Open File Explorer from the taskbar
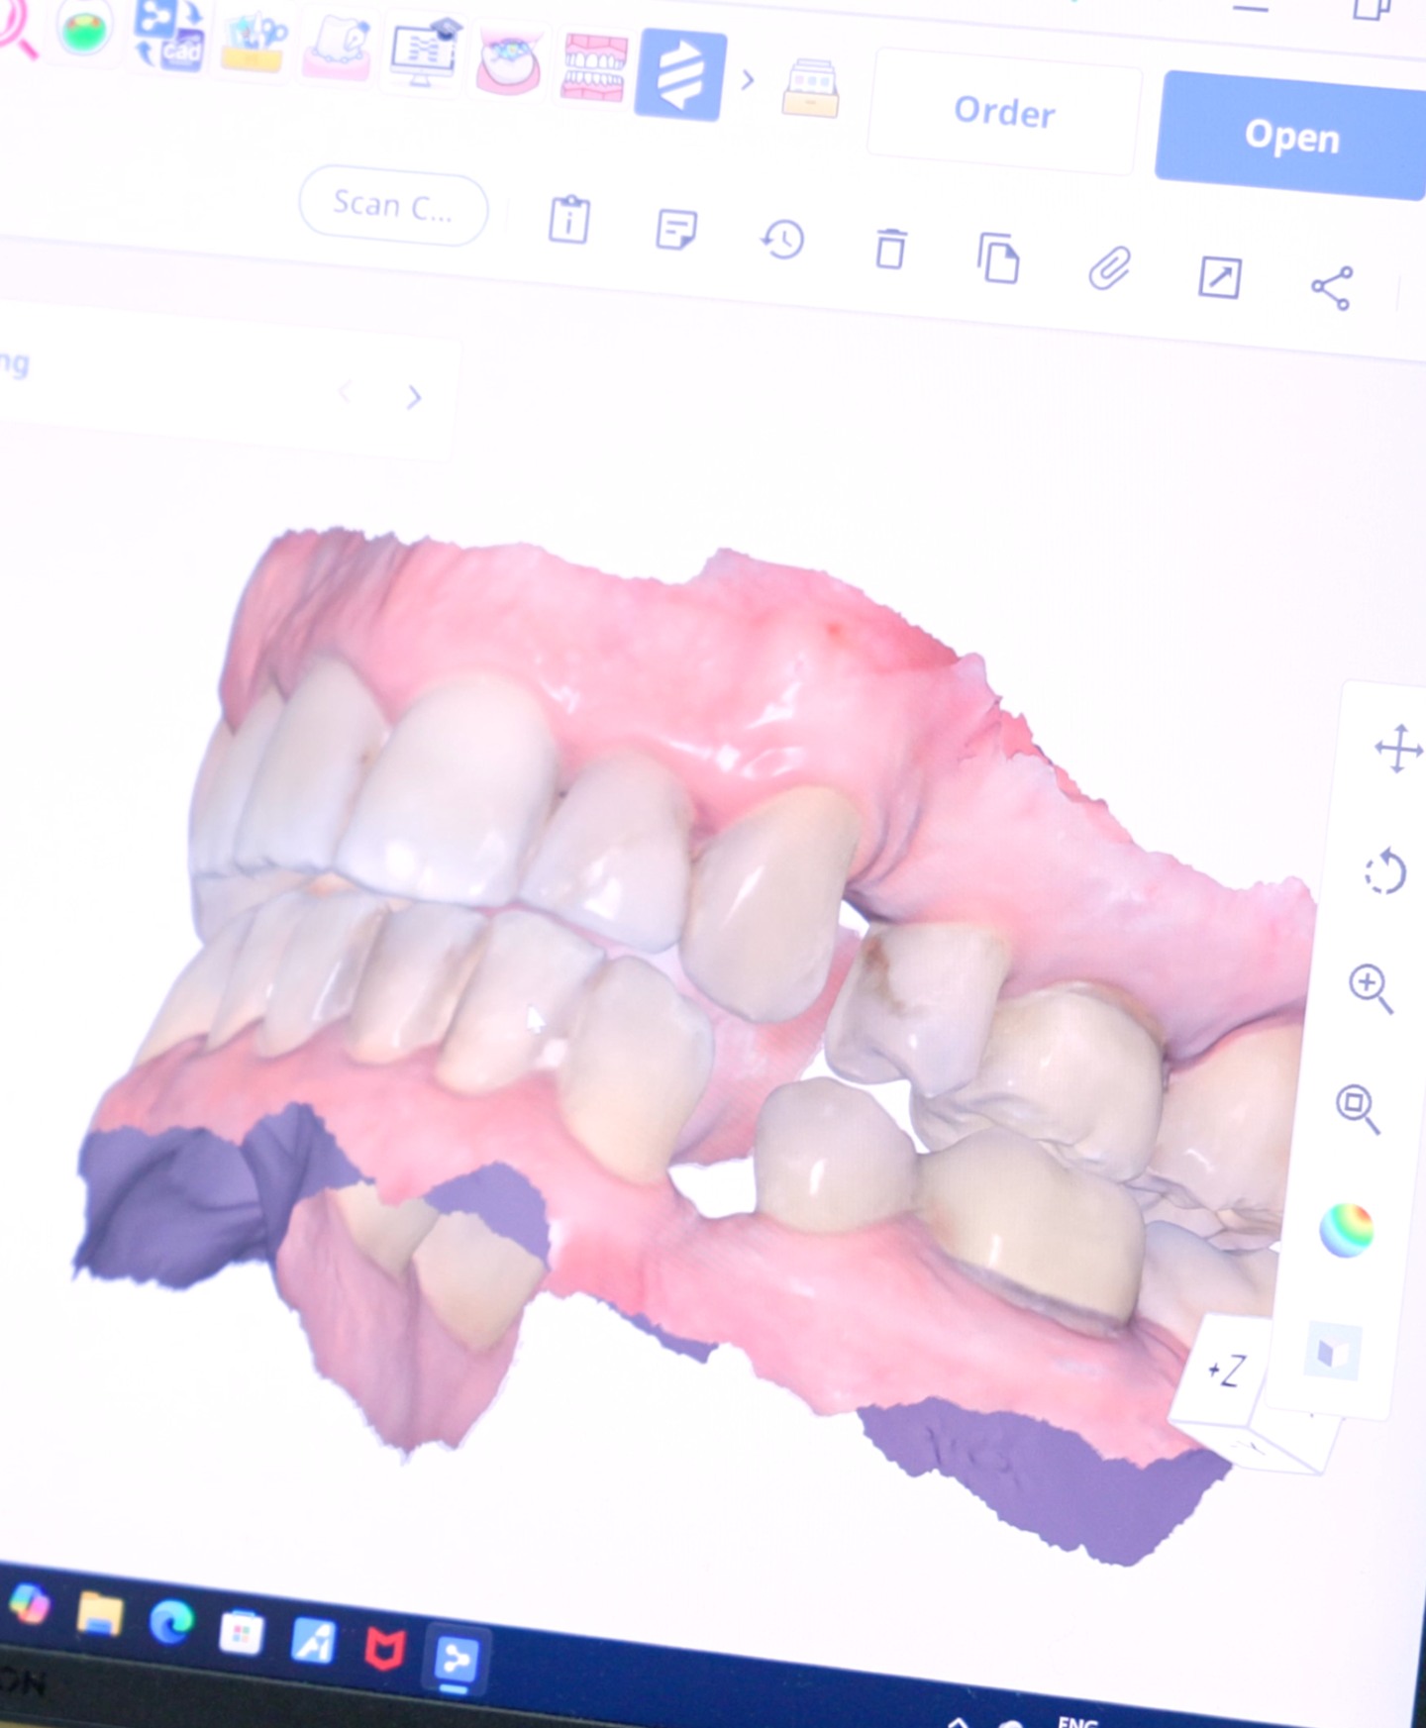 pos(99,1614)
